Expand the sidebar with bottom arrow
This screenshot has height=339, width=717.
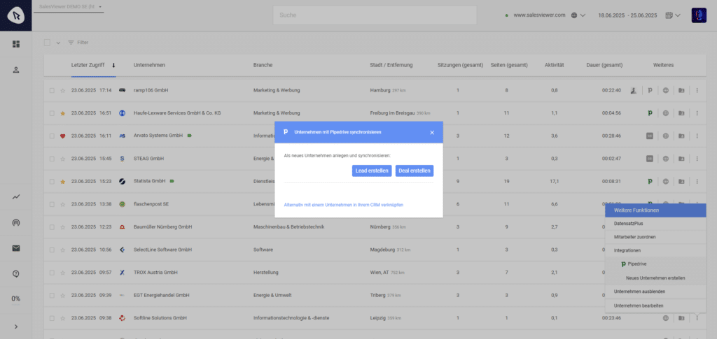point(16,326)
